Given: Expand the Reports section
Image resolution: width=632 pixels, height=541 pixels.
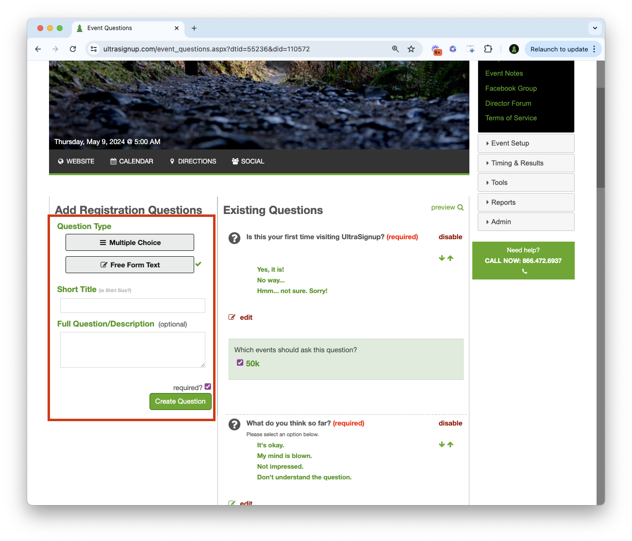Looking at the screenshot, I should coord(526,202).
